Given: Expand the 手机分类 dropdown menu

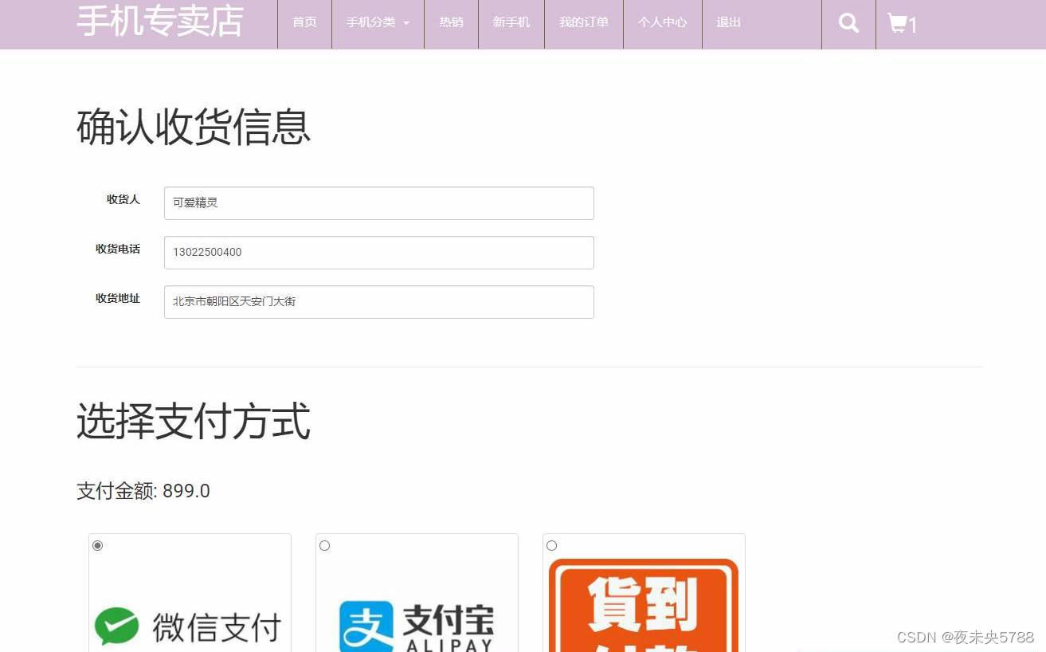Looking at the screenshot, I should [x=378, y=22].
